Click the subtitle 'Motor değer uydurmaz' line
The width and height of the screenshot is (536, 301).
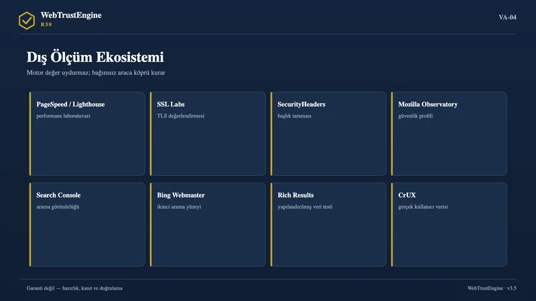(x=96, y=73)
